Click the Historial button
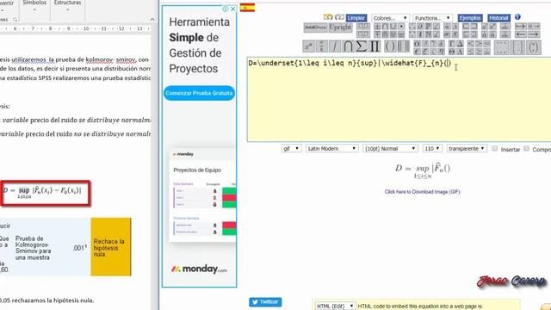 pyautogui.click(x=498, y=18)
